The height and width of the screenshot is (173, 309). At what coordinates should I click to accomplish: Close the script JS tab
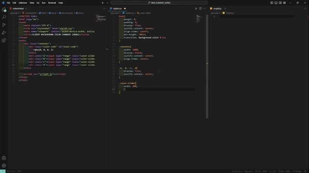click(225, 9)
